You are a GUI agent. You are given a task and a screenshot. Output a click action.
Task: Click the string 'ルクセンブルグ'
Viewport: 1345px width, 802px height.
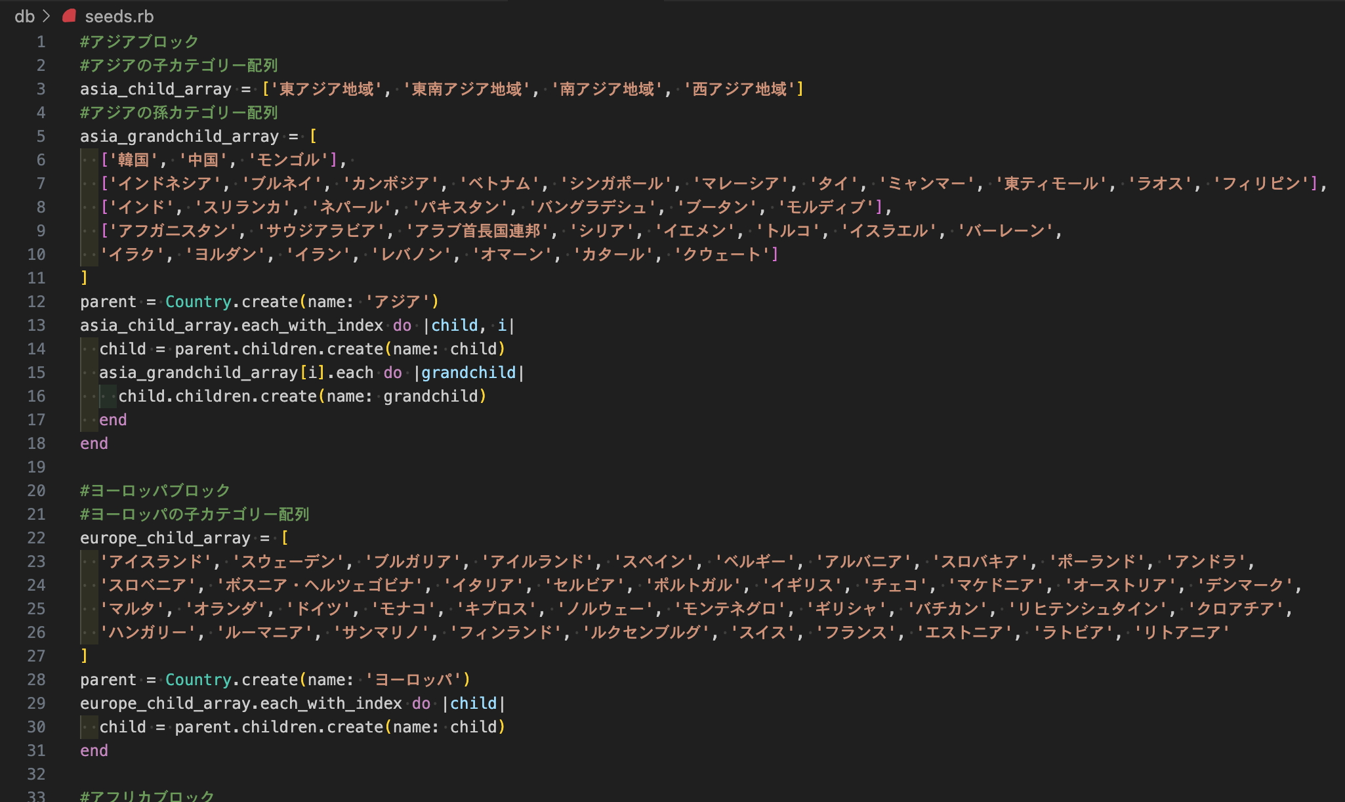tap(646, 633)
